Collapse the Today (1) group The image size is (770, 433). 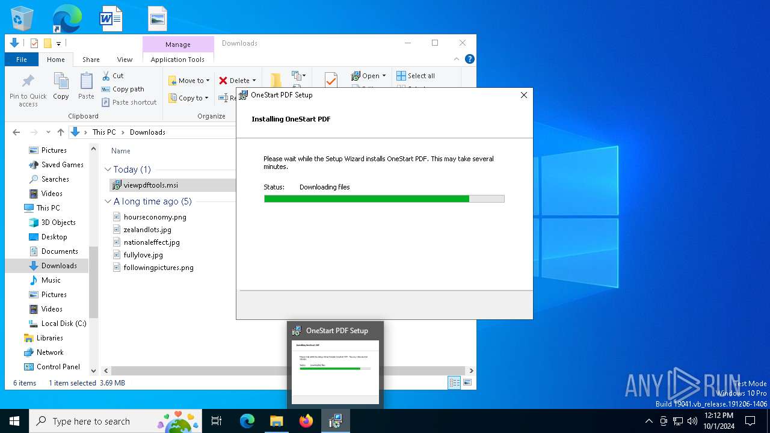point(108,170)
